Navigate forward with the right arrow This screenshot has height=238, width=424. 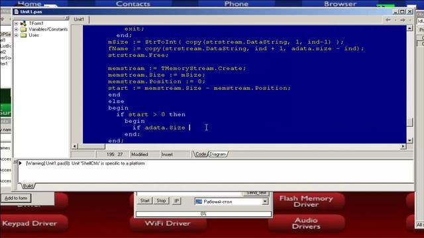pos(402,20)
